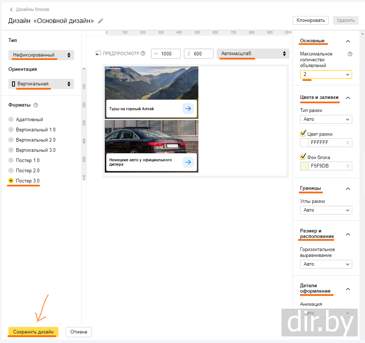Open the Автомасштаб scale dropdown

click(x=253, y=54)
